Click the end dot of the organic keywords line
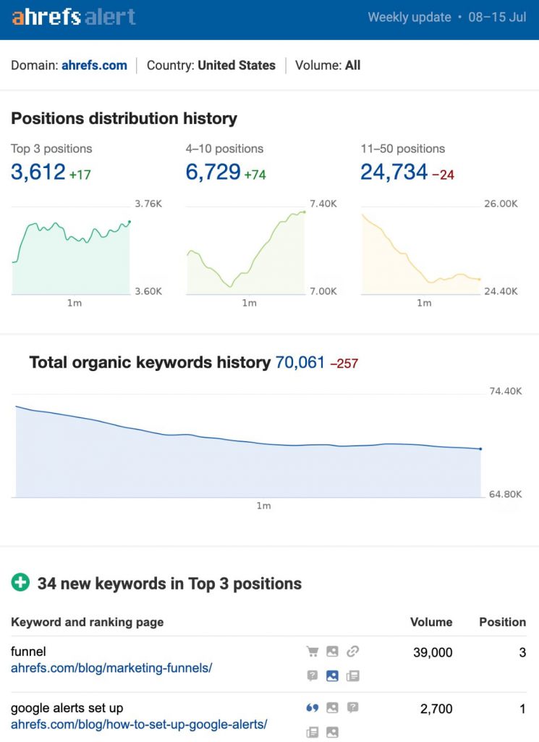Viewport: 539px width, 742px height. click(x=480, y=449)
